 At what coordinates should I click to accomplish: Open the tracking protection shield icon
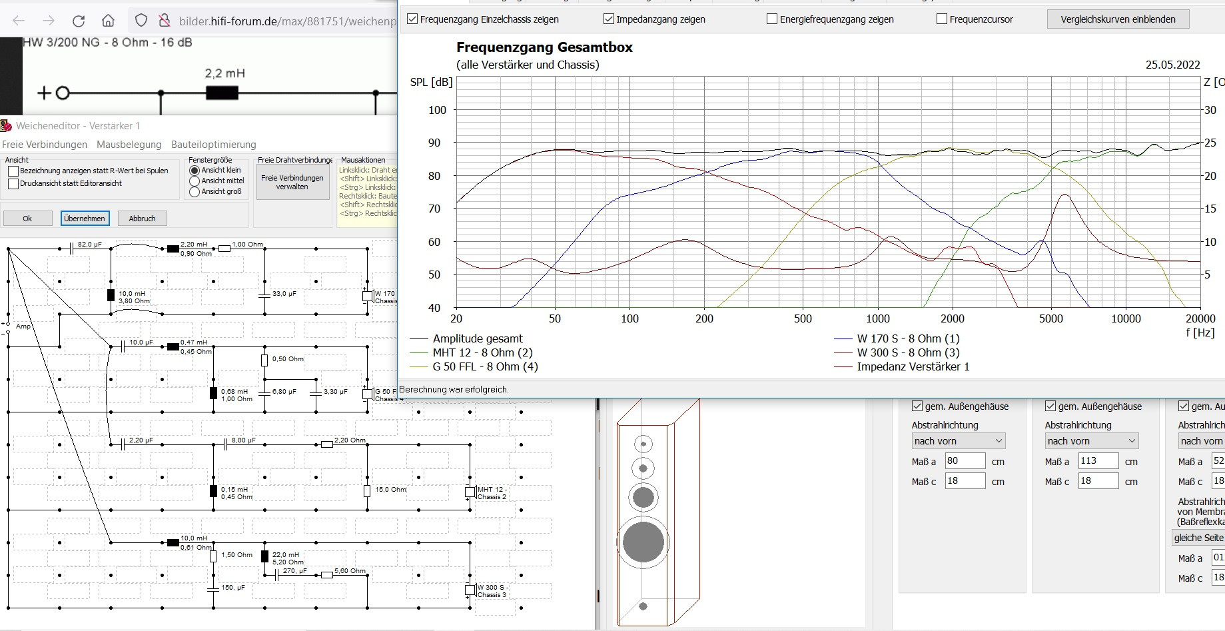pos(141,21)
